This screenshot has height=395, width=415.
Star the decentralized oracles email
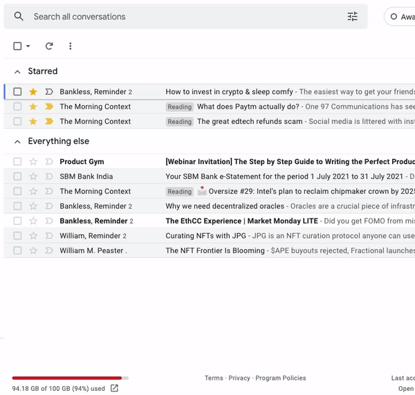33,206
